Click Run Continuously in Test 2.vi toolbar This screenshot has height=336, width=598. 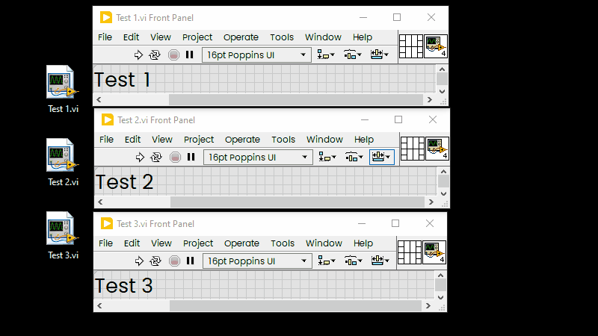(156, 158)
